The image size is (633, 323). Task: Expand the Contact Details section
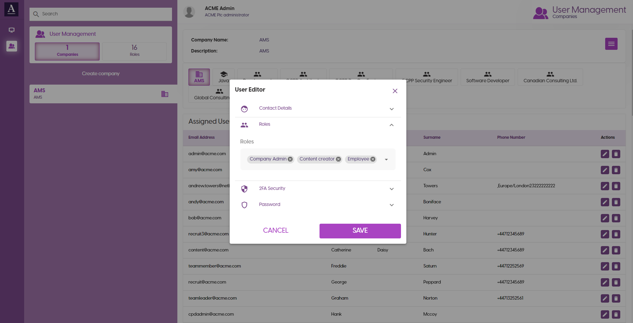(391, 109)
